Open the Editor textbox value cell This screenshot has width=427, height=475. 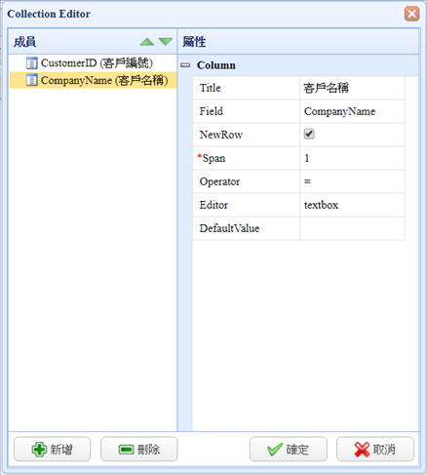tap(352, 205)
